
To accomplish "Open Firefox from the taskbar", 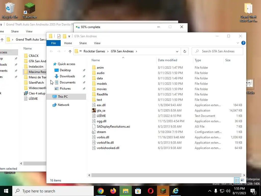I will (x=113, y=191).
